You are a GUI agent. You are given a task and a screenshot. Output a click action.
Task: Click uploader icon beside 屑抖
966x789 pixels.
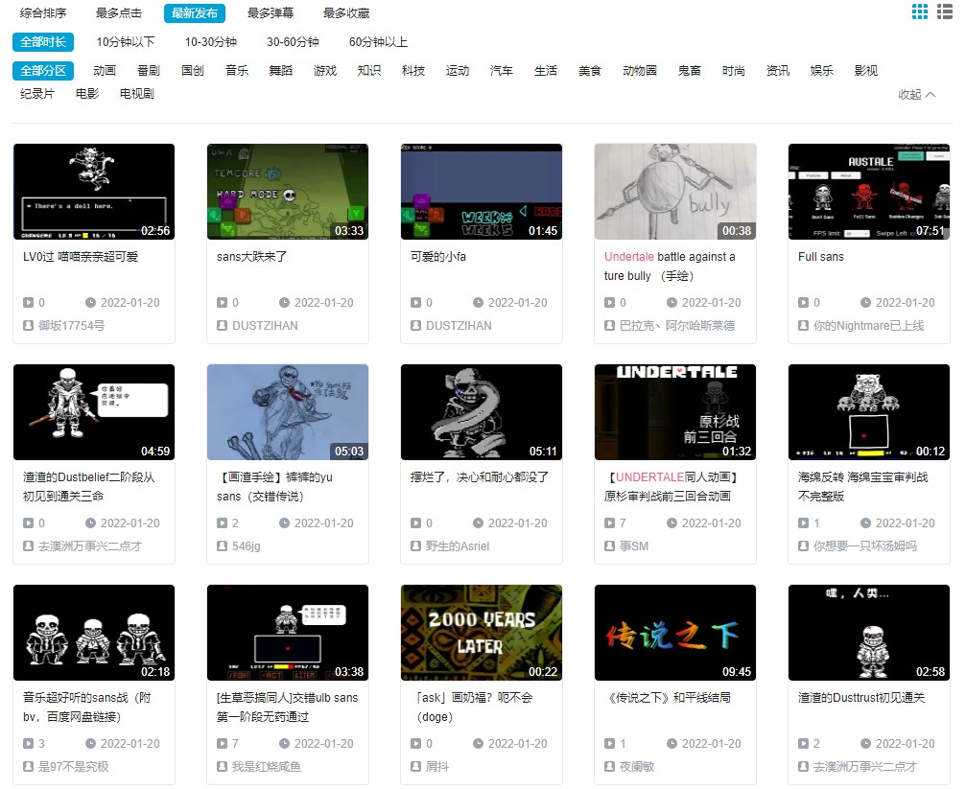pos(415,766)
